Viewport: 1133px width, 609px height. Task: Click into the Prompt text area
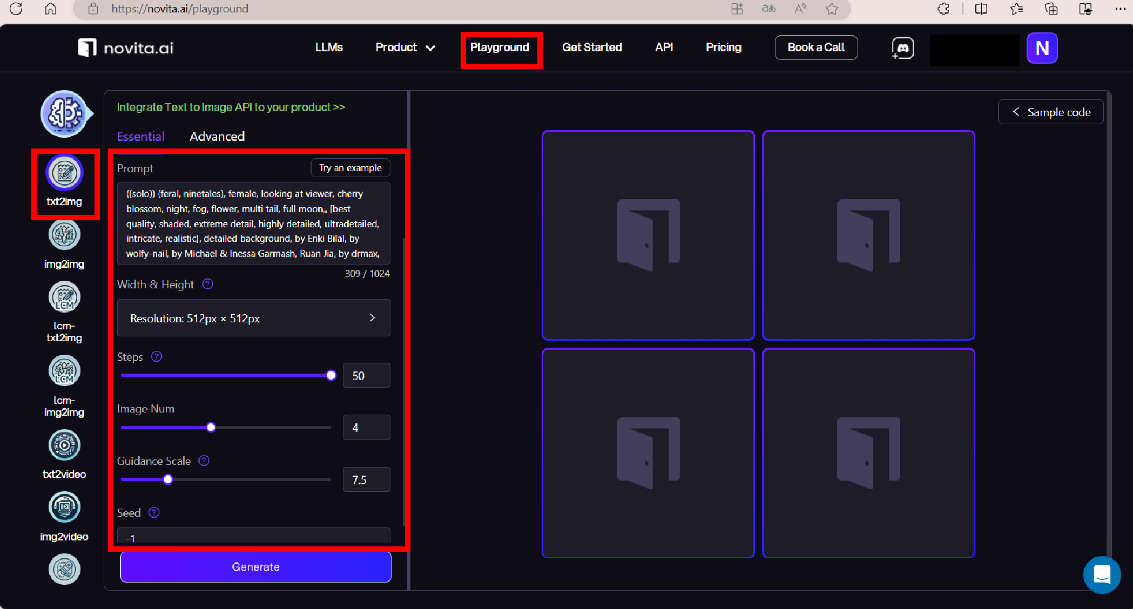(253, 224)
